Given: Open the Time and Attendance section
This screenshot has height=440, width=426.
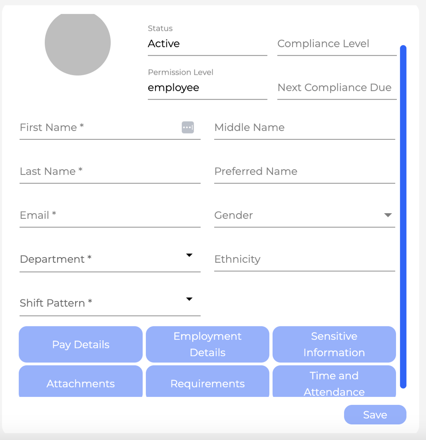Looking at the screenshot, I should (x=334, y=383).
